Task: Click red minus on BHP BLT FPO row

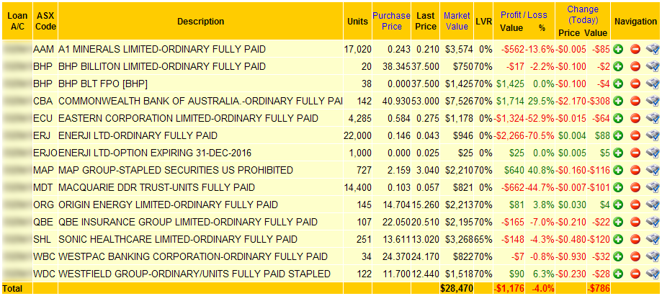Action: 635,84
